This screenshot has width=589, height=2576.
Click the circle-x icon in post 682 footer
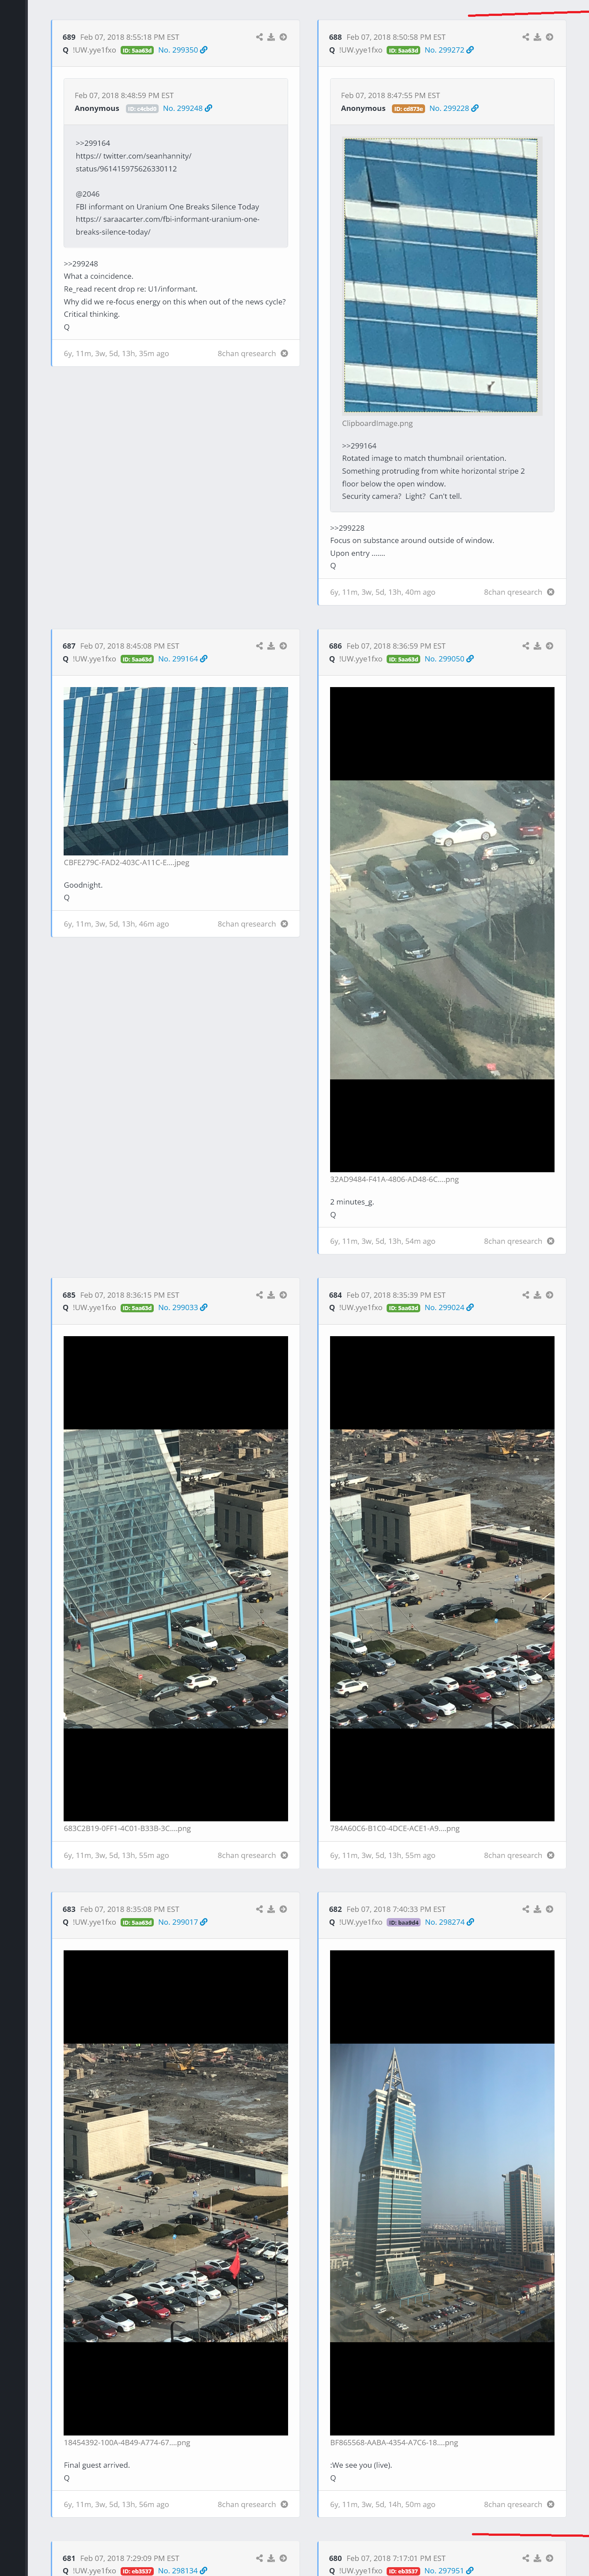click(x=550, y=2504)
